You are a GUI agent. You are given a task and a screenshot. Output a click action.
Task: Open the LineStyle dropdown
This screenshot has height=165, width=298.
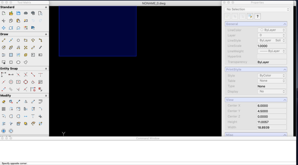click(x=272, y=40)
